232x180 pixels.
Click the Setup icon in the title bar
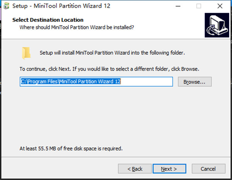tap(6, 6)
